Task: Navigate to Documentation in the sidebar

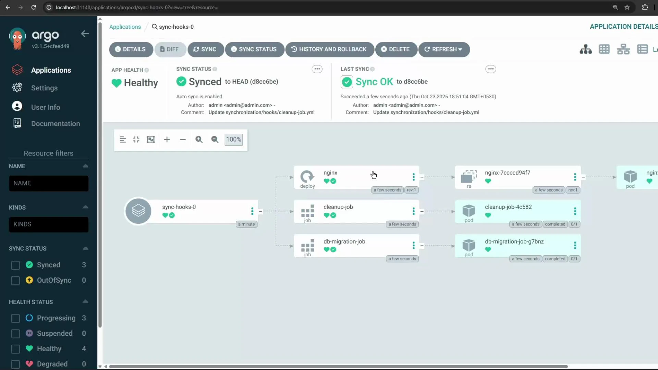Action: pos(56,123)
